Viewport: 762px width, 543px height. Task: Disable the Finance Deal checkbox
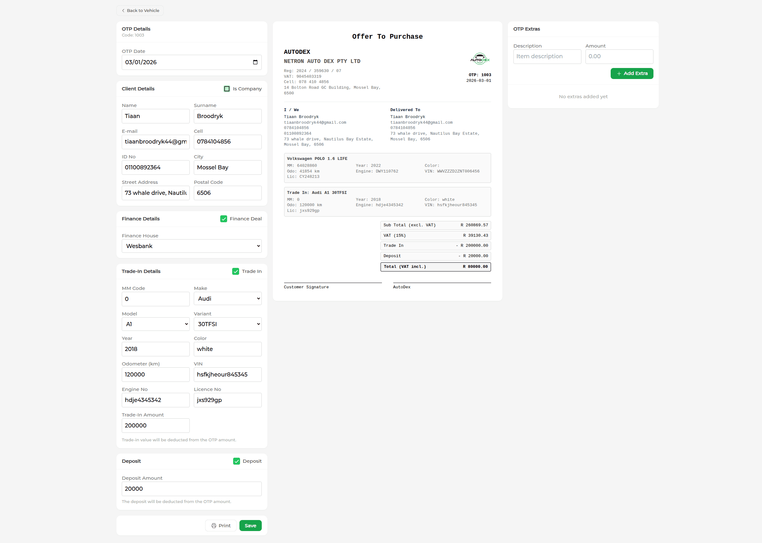pos(223,219)
